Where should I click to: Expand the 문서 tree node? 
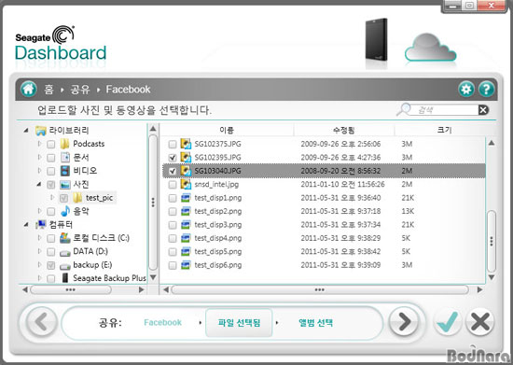(x=39, y=157)
